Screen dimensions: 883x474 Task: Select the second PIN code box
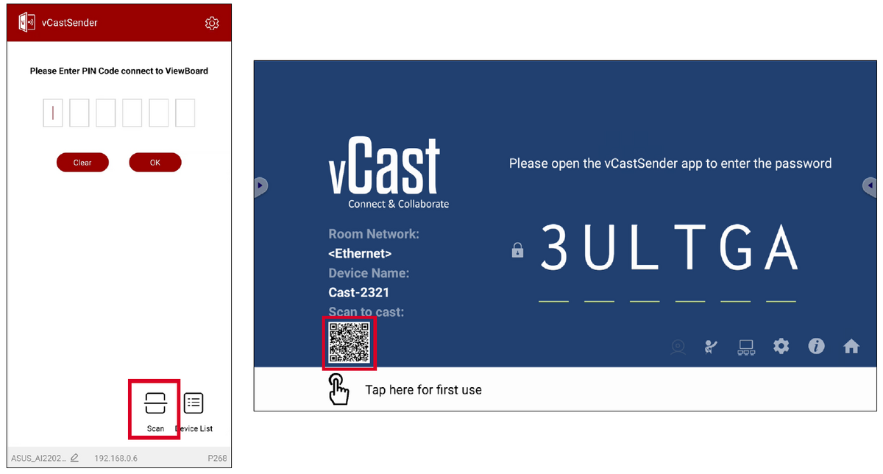[79, 113]
